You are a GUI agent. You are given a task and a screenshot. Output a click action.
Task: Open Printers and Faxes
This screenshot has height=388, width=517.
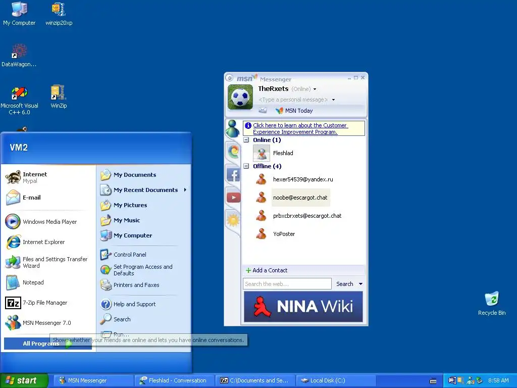tap(143, 285)
